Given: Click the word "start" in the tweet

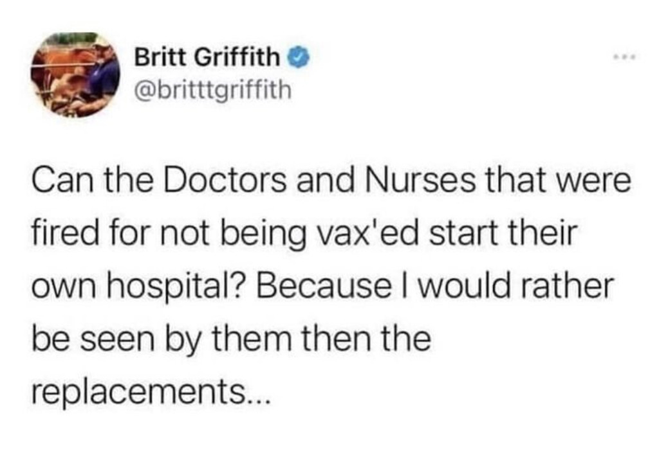Looking at the screenshot, I should tap(463, 233).
